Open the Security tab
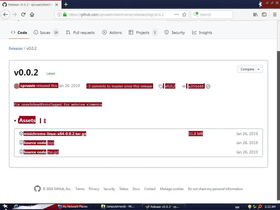Viewport: 280px width, 210px height. click(175, 33)
